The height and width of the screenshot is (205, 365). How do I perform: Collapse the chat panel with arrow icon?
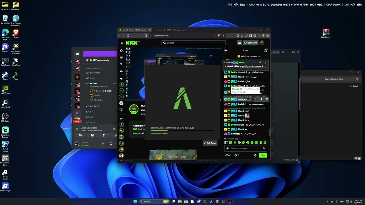coord(226,50)
